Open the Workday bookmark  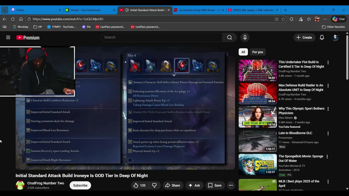[x=20, y=27]
